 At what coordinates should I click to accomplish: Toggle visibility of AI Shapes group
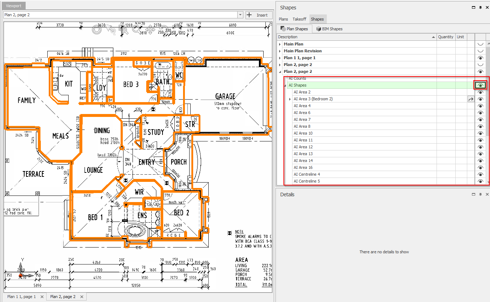tap(480, 85)
